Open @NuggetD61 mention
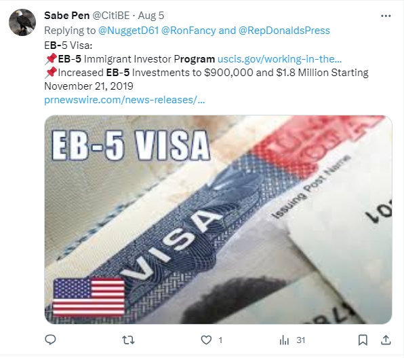This screenshot has width=404, height=358. (128, 31)
